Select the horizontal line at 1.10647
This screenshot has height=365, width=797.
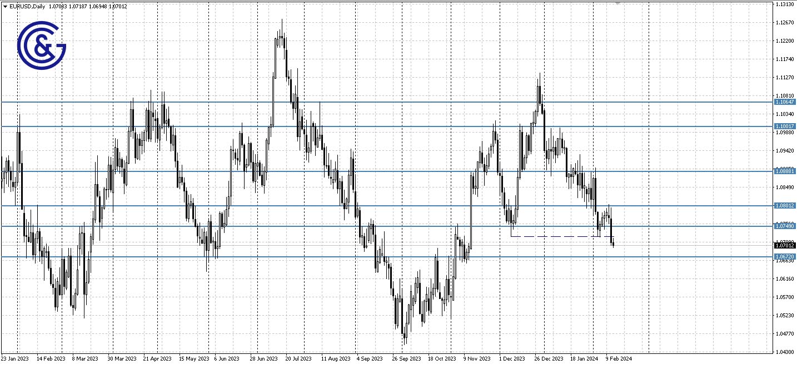(x=389, y=103)
